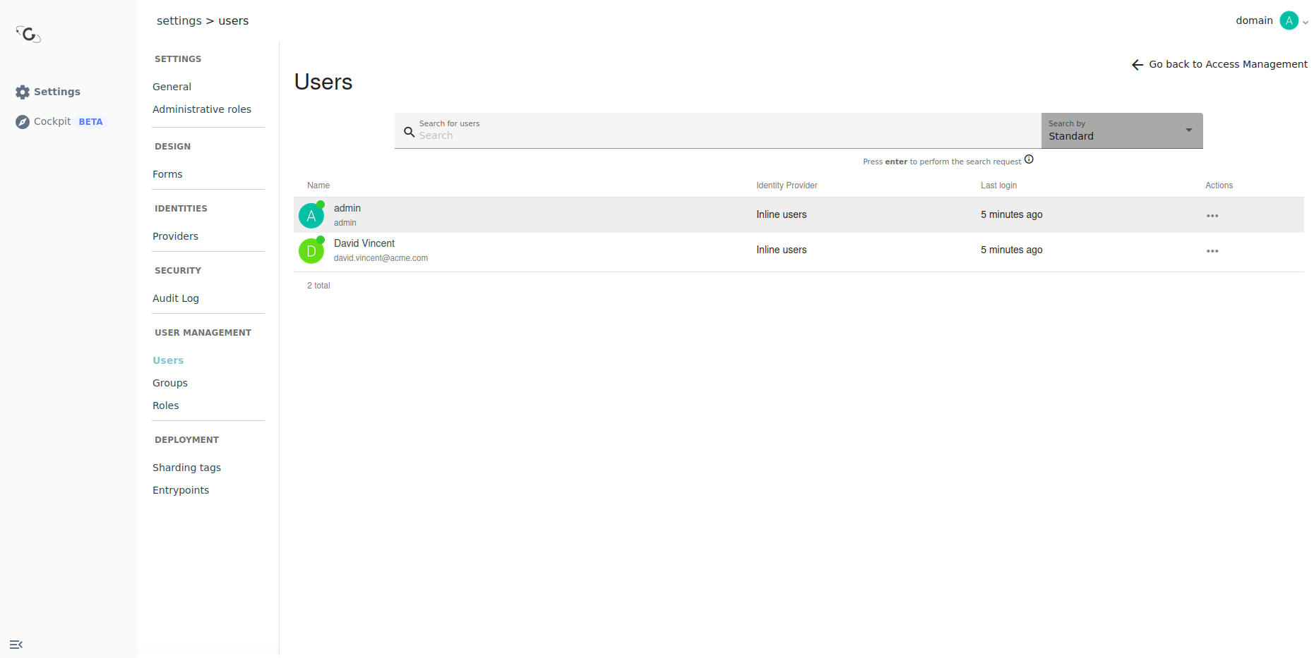Go to the Providers page

[x=175, y=236]
